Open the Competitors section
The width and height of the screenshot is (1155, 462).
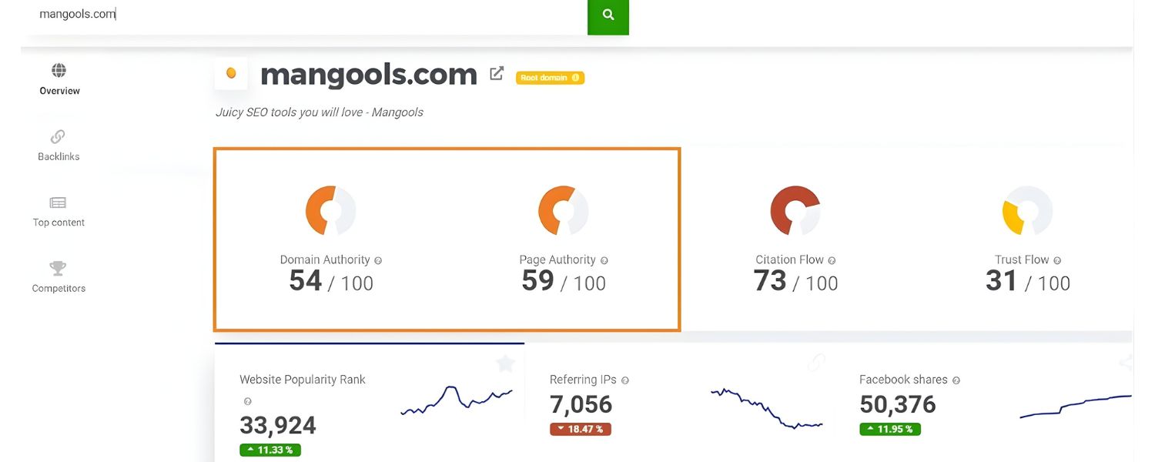tap(58, 277)
